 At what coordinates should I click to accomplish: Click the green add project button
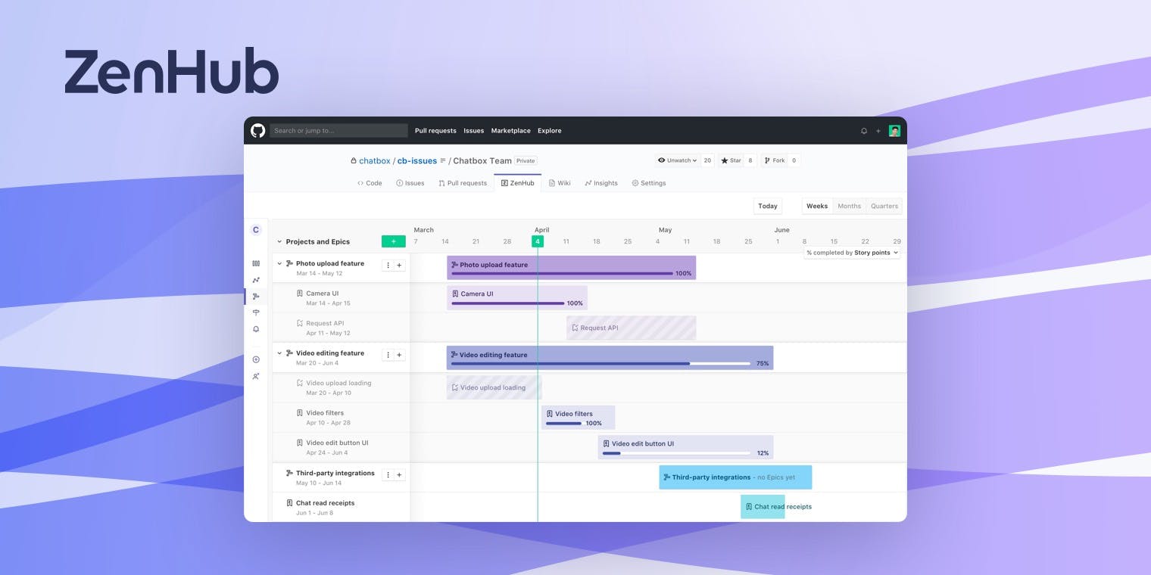click(x=394, y=241)
